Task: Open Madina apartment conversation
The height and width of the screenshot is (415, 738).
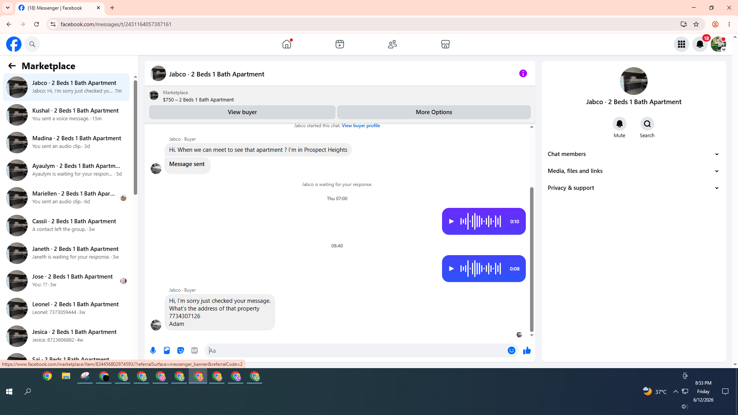Action: point(66,143)
